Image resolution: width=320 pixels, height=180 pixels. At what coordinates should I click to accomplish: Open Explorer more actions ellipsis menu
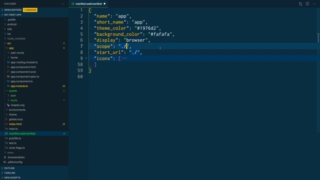tap(63, 3)
